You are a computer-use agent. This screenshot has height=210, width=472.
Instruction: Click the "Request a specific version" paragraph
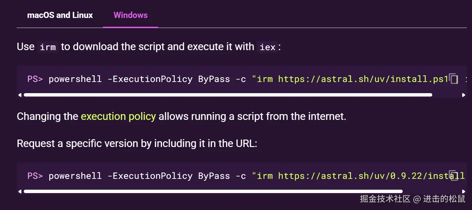tap(137, 144)
